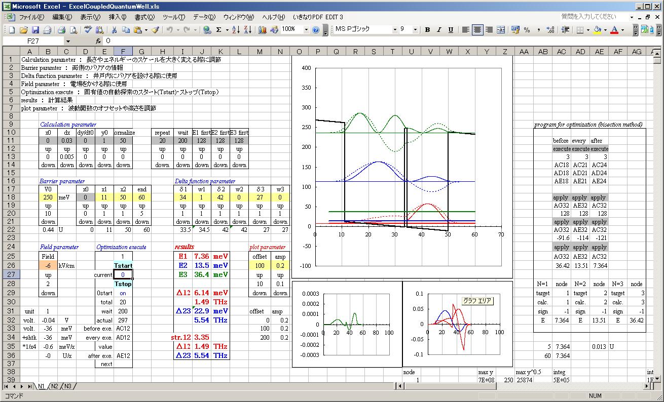Launch the Chart Wizard icon

point(262,30)
